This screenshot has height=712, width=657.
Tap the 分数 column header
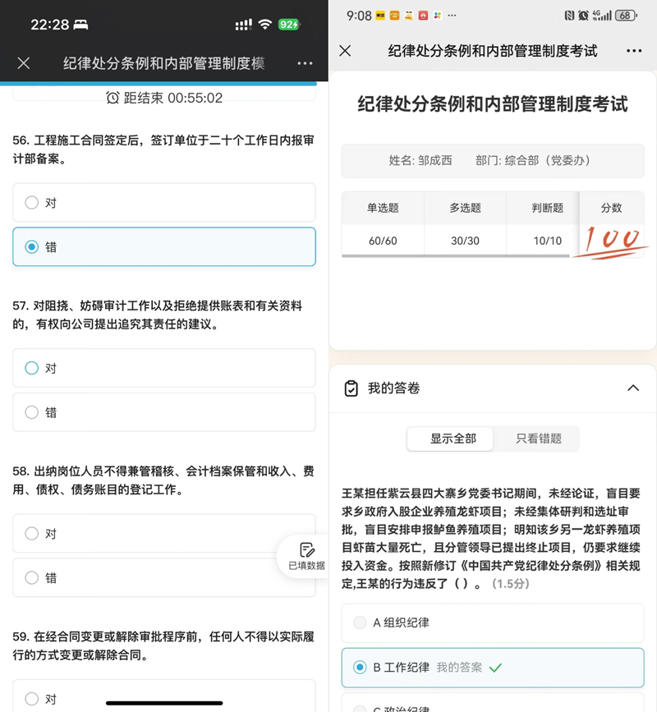611,208
